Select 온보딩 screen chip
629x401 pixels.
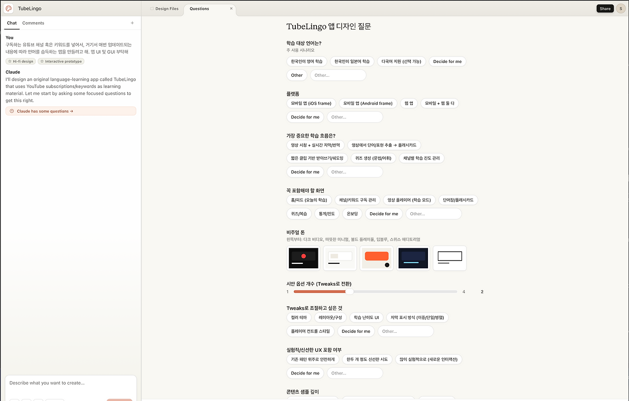click(352, 214)
